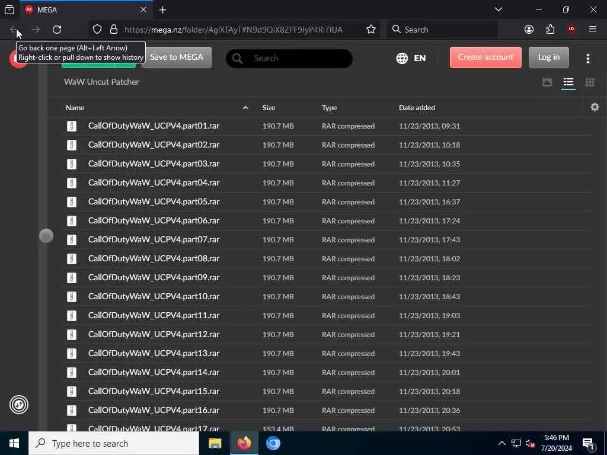607x455 pixels.
Task: Click the muted volume tray icon
Action: pos(530,443)
